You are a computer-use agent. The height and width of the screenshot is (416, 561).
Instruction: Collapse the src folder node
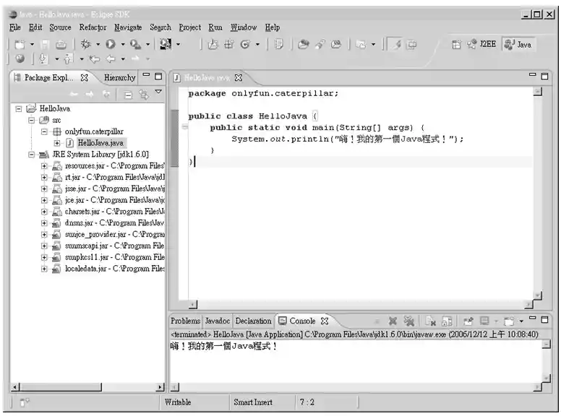32,120
